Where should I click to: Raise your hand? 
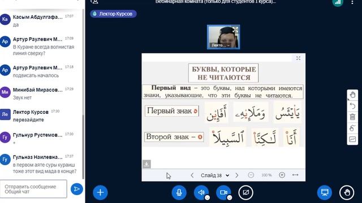tap(347, 192)
